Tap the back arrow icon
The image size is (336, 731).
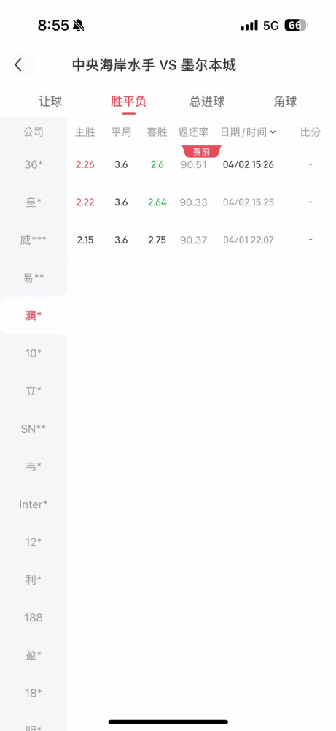[18, 65]
